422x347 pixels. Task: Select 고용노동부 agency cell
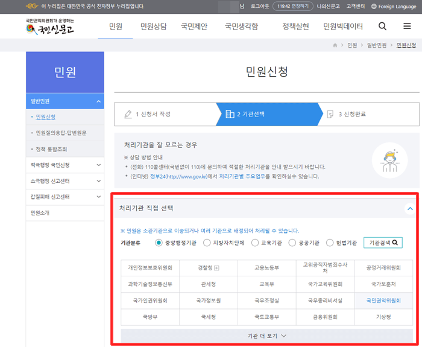[x=266, y=268]
